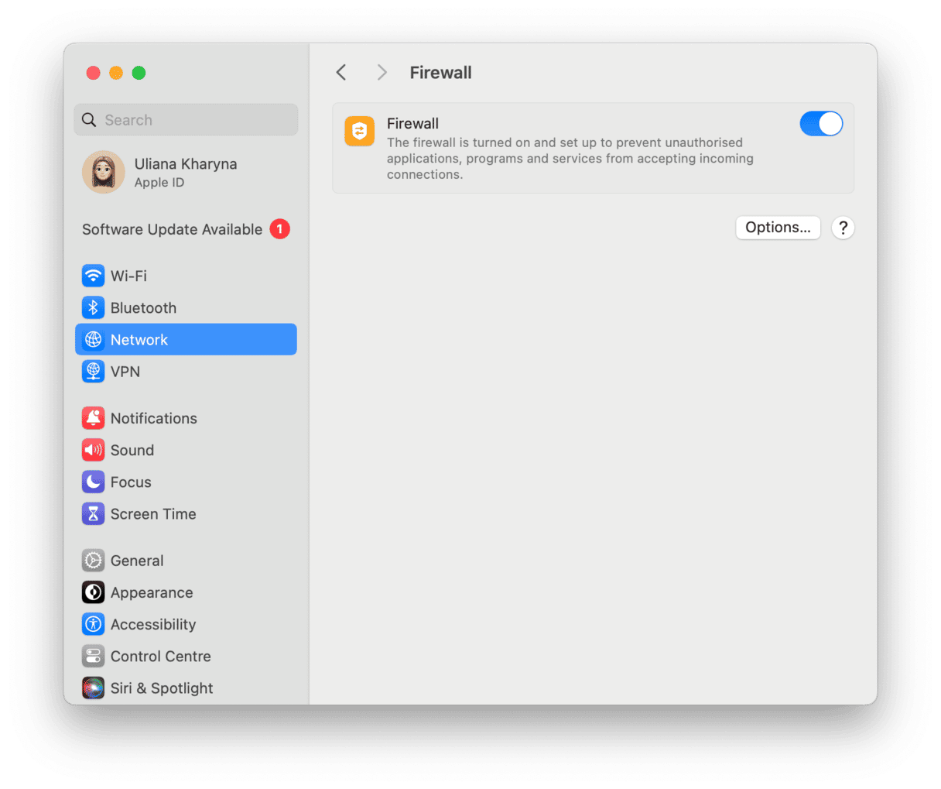Open Software Update Available
This screenshot has height=789, width=941.
click(x=186, y=229)
